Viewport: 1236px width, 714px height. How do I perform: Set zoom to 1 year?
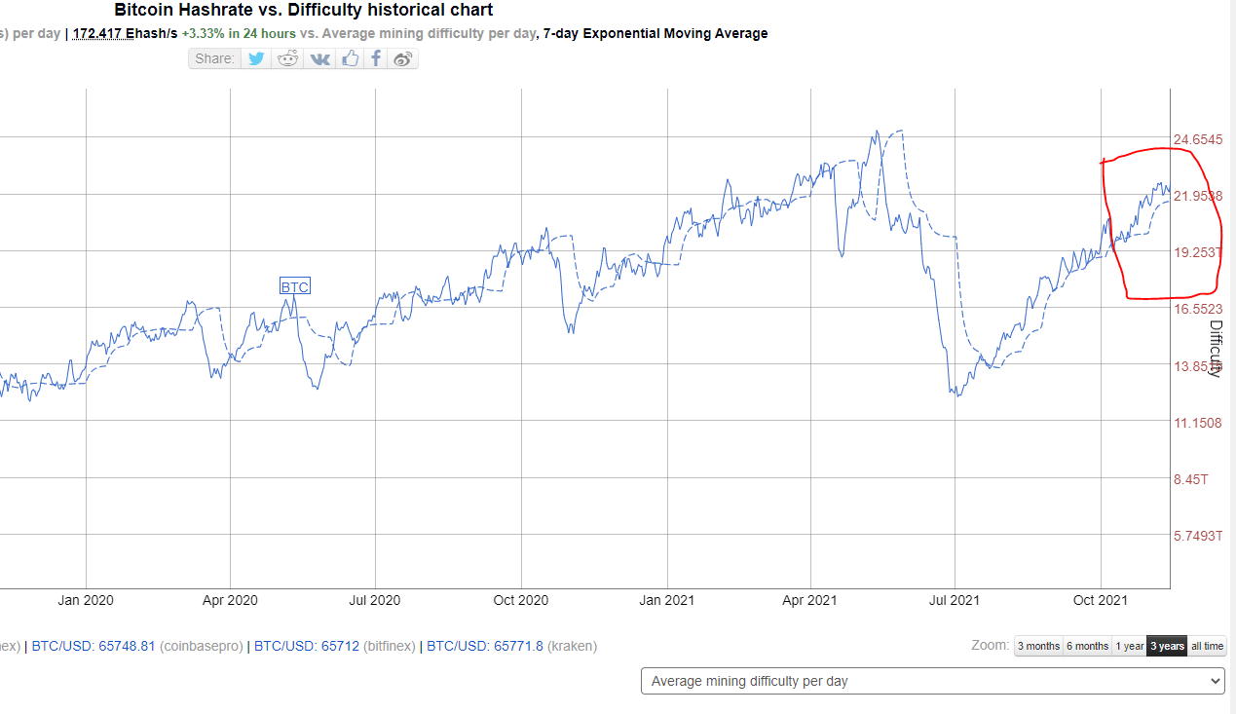coord(1130,646)
